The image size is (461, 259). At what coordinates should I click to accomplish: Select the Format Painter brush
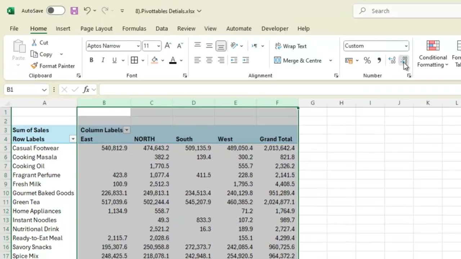[x=34, y=66]
